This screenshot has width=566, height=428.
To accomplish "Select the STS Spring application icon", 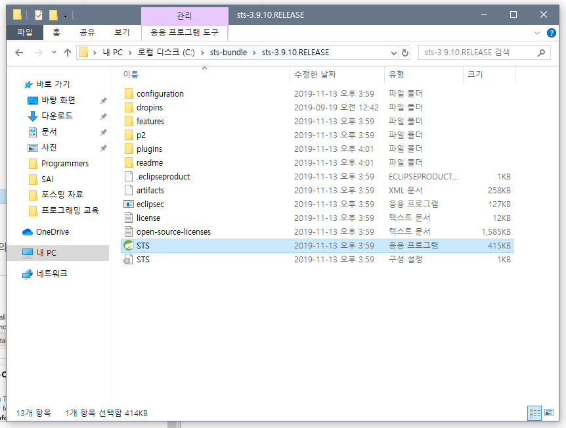I will tap(129, 245).
